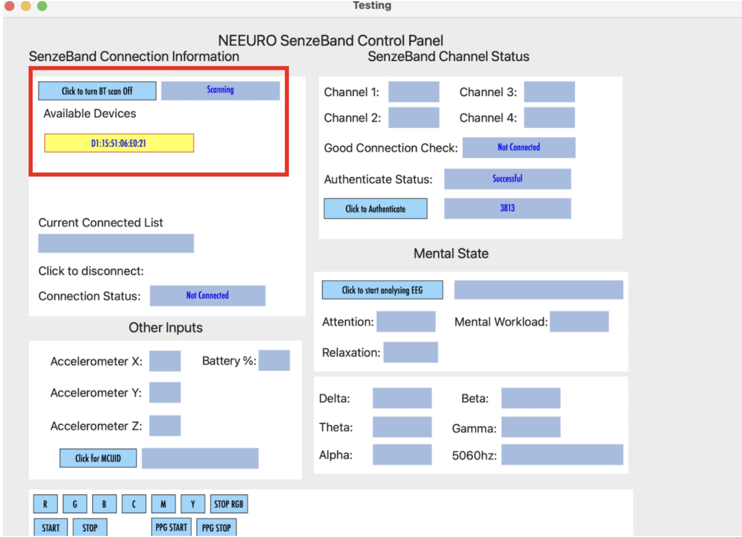Image resolution: width=742 pixels, height=537 pixels.
Task: Click the green window zoom button
Action: point(42,6)
